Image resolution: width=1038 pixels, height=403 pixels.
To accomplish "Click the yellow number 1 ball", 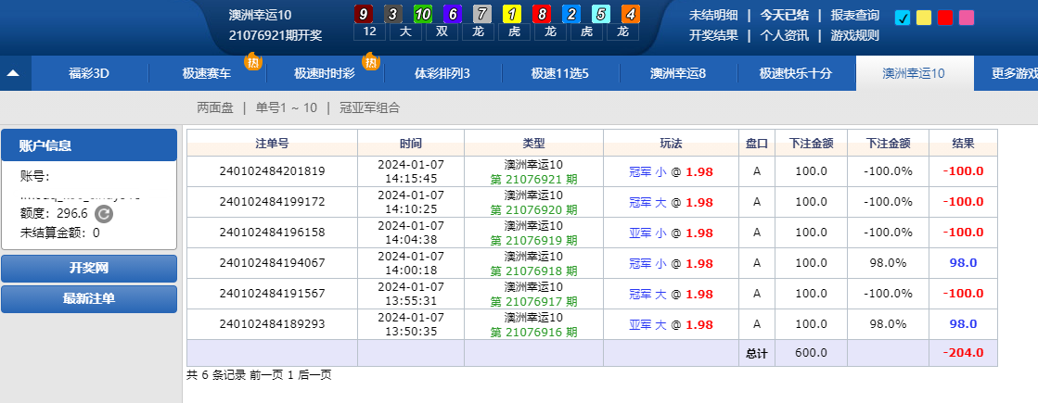I will point(510,14).
